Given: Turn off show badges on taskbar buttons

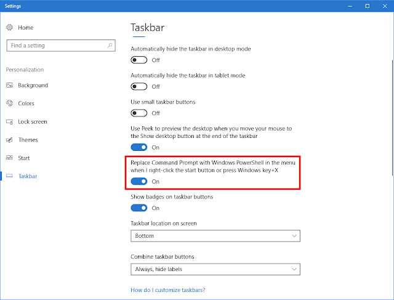Looking at the screenshot, I should [x=139, y=208].
